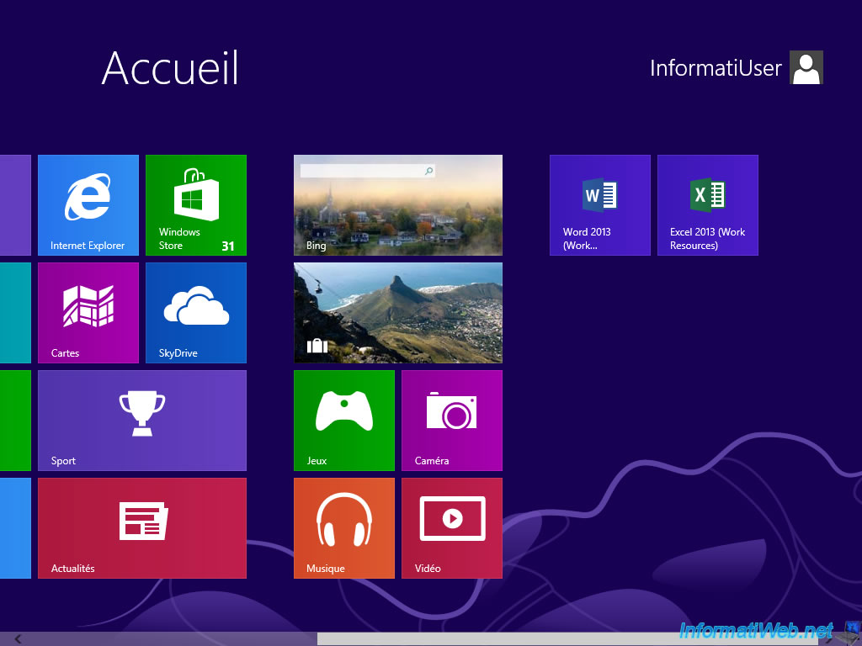Image resolution: width=862 pixels, height=646 pixels.
Task: Open the Internet Explorer tile
Action: (x=88, y=205)
